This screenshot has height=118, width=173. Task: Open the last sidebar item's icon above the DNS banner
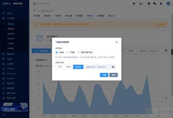(x=3, y=98)
